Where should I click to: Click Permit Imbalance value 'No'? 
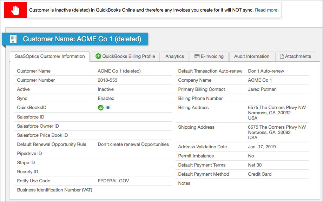[251, 156]
